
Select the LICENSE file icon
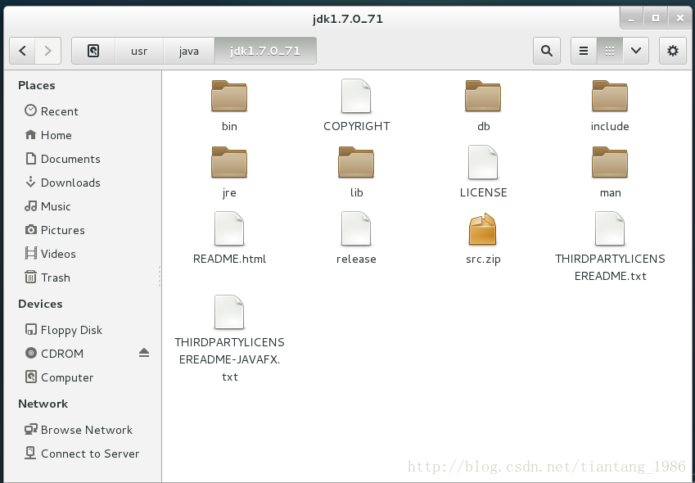483,162
